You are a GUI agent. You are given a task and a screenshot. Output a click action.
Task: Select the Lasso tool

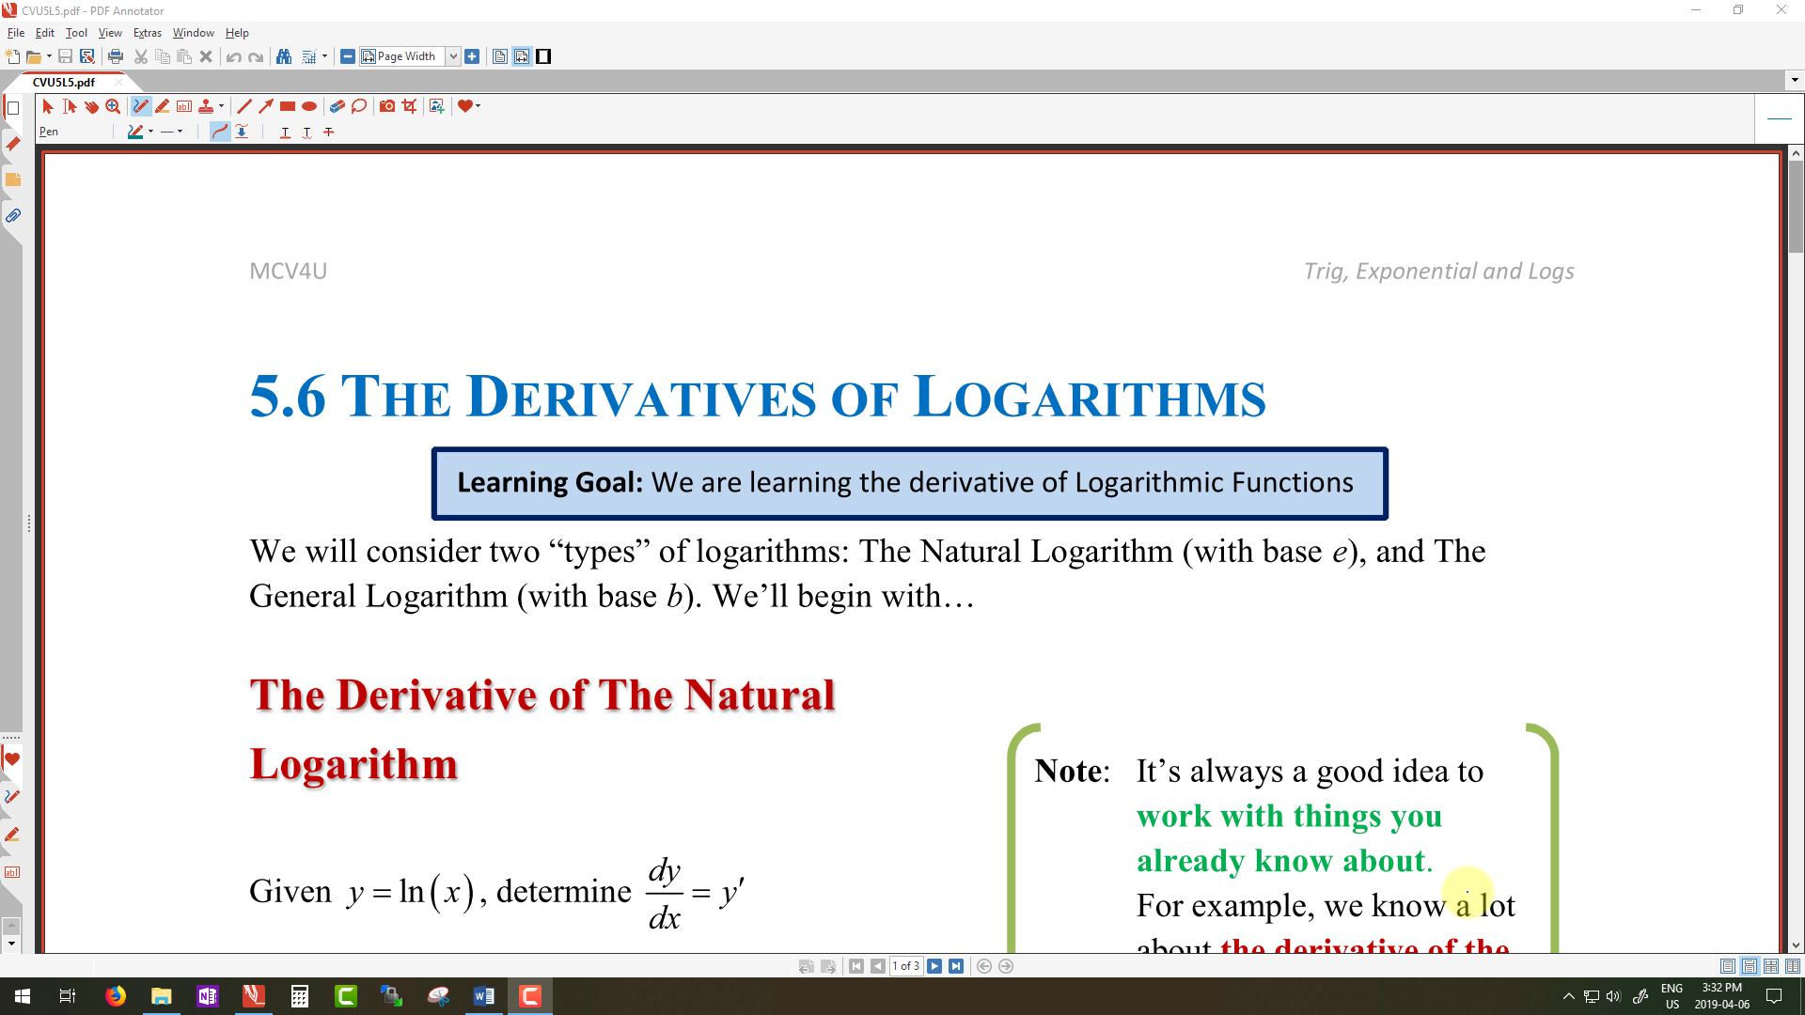click(x=359, y=106)
